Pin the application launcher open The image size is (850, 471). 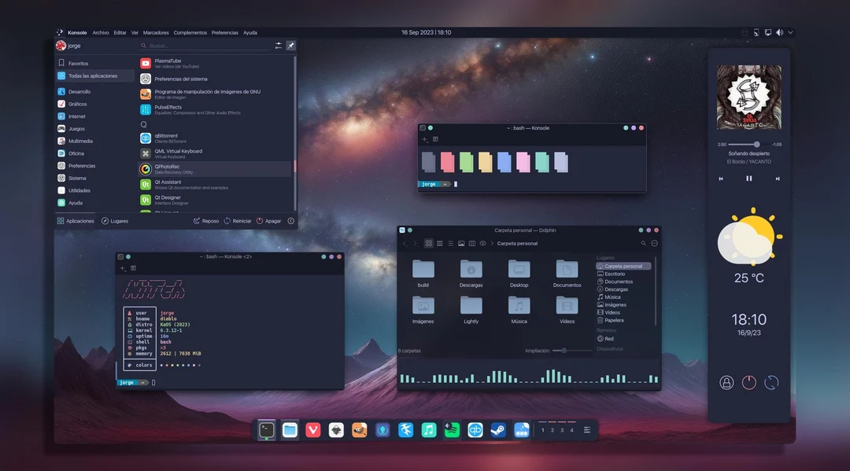click(290, 45)
